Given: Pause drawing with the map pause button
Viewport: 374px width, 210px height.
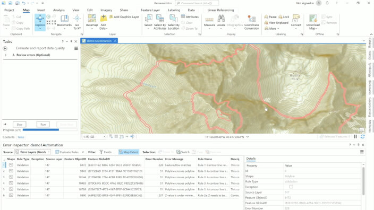Looking at the screenshot, I should coord(355,136).
